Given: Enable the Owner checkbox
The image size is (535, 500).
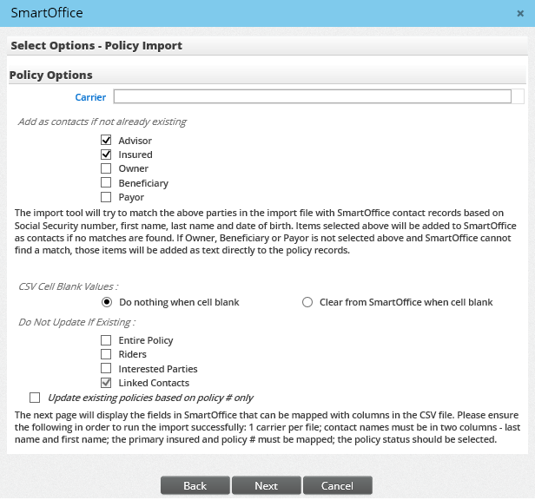Looking at the screenshot, I should click(106, 168).
